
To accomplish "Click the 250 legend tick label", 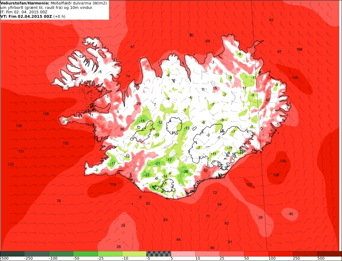I will pyautogui.click(x=297, y=258).
